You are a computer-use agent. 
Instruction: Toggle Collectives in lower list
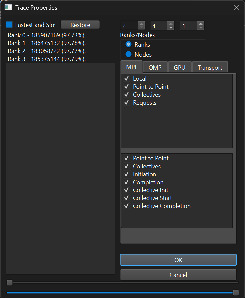point(126,166)
